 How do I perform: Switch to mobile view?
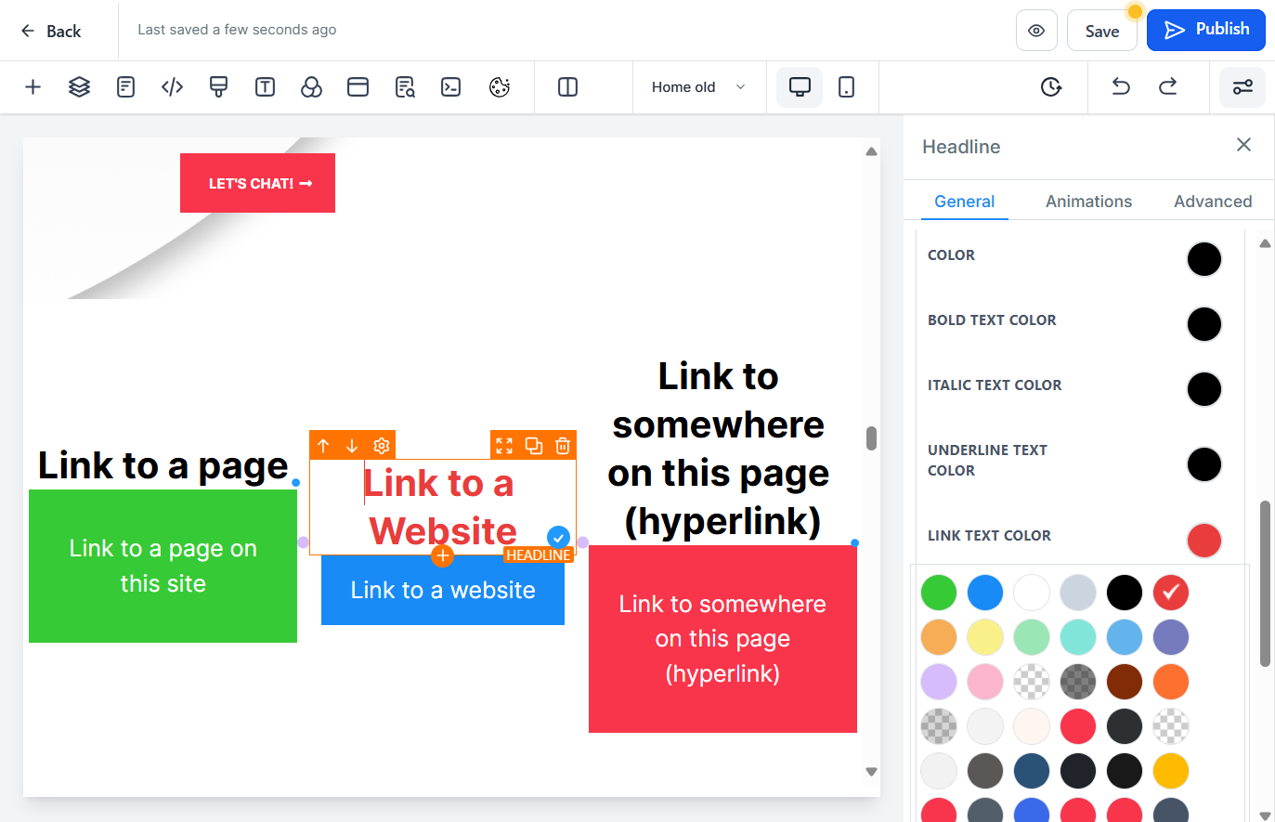tap(846, 87)
